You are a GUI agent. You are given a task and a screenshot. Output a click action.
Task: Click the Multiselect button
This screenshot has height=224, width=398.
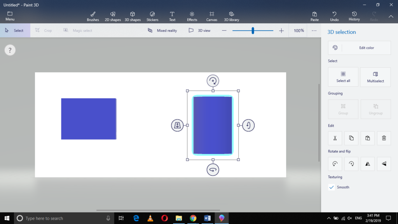click(375, 77)
